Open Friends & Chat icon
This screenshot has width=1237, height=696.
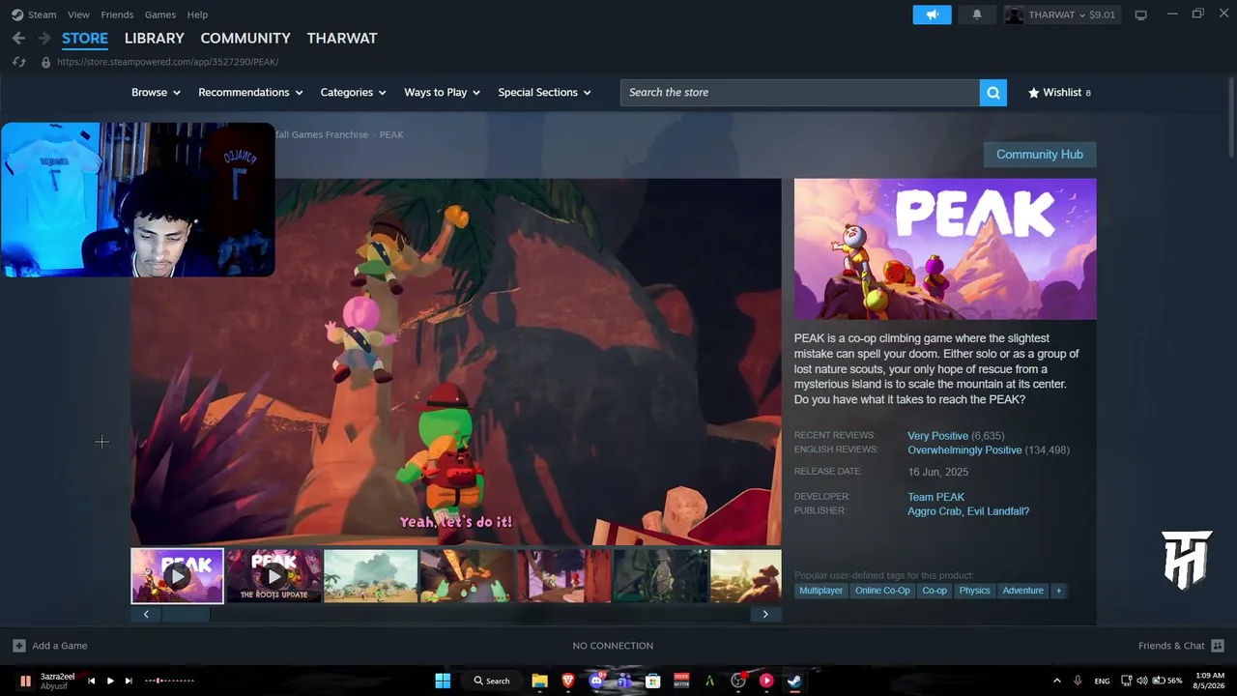[x=1218, y=646]
